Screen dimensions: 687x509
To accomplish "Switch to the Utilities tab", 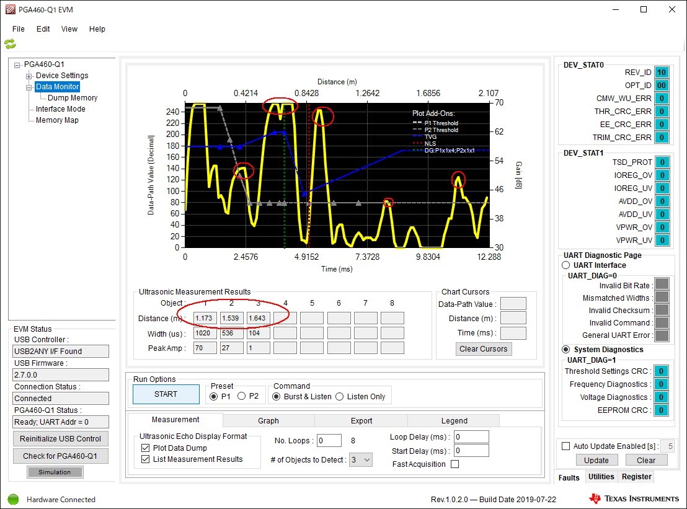I will pos(601,477).
